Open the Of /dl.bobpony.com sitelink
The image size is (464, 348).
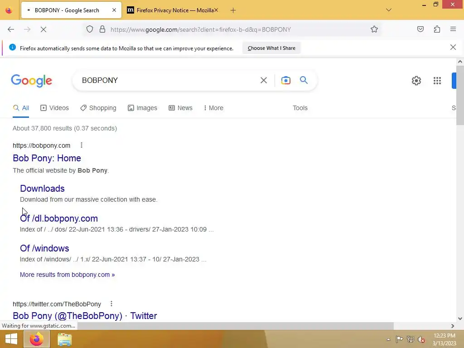[x=59, y=218]
